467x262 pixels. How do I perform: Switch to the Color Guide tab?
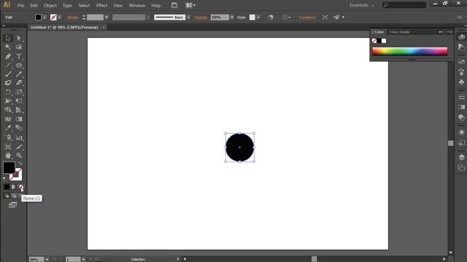pos(399,32)
